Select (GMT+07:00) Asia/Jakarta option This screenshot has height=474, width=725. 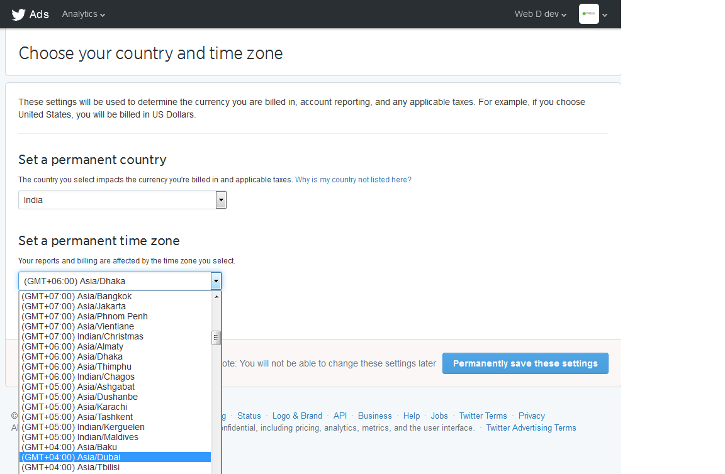click(x=115, y=306)
